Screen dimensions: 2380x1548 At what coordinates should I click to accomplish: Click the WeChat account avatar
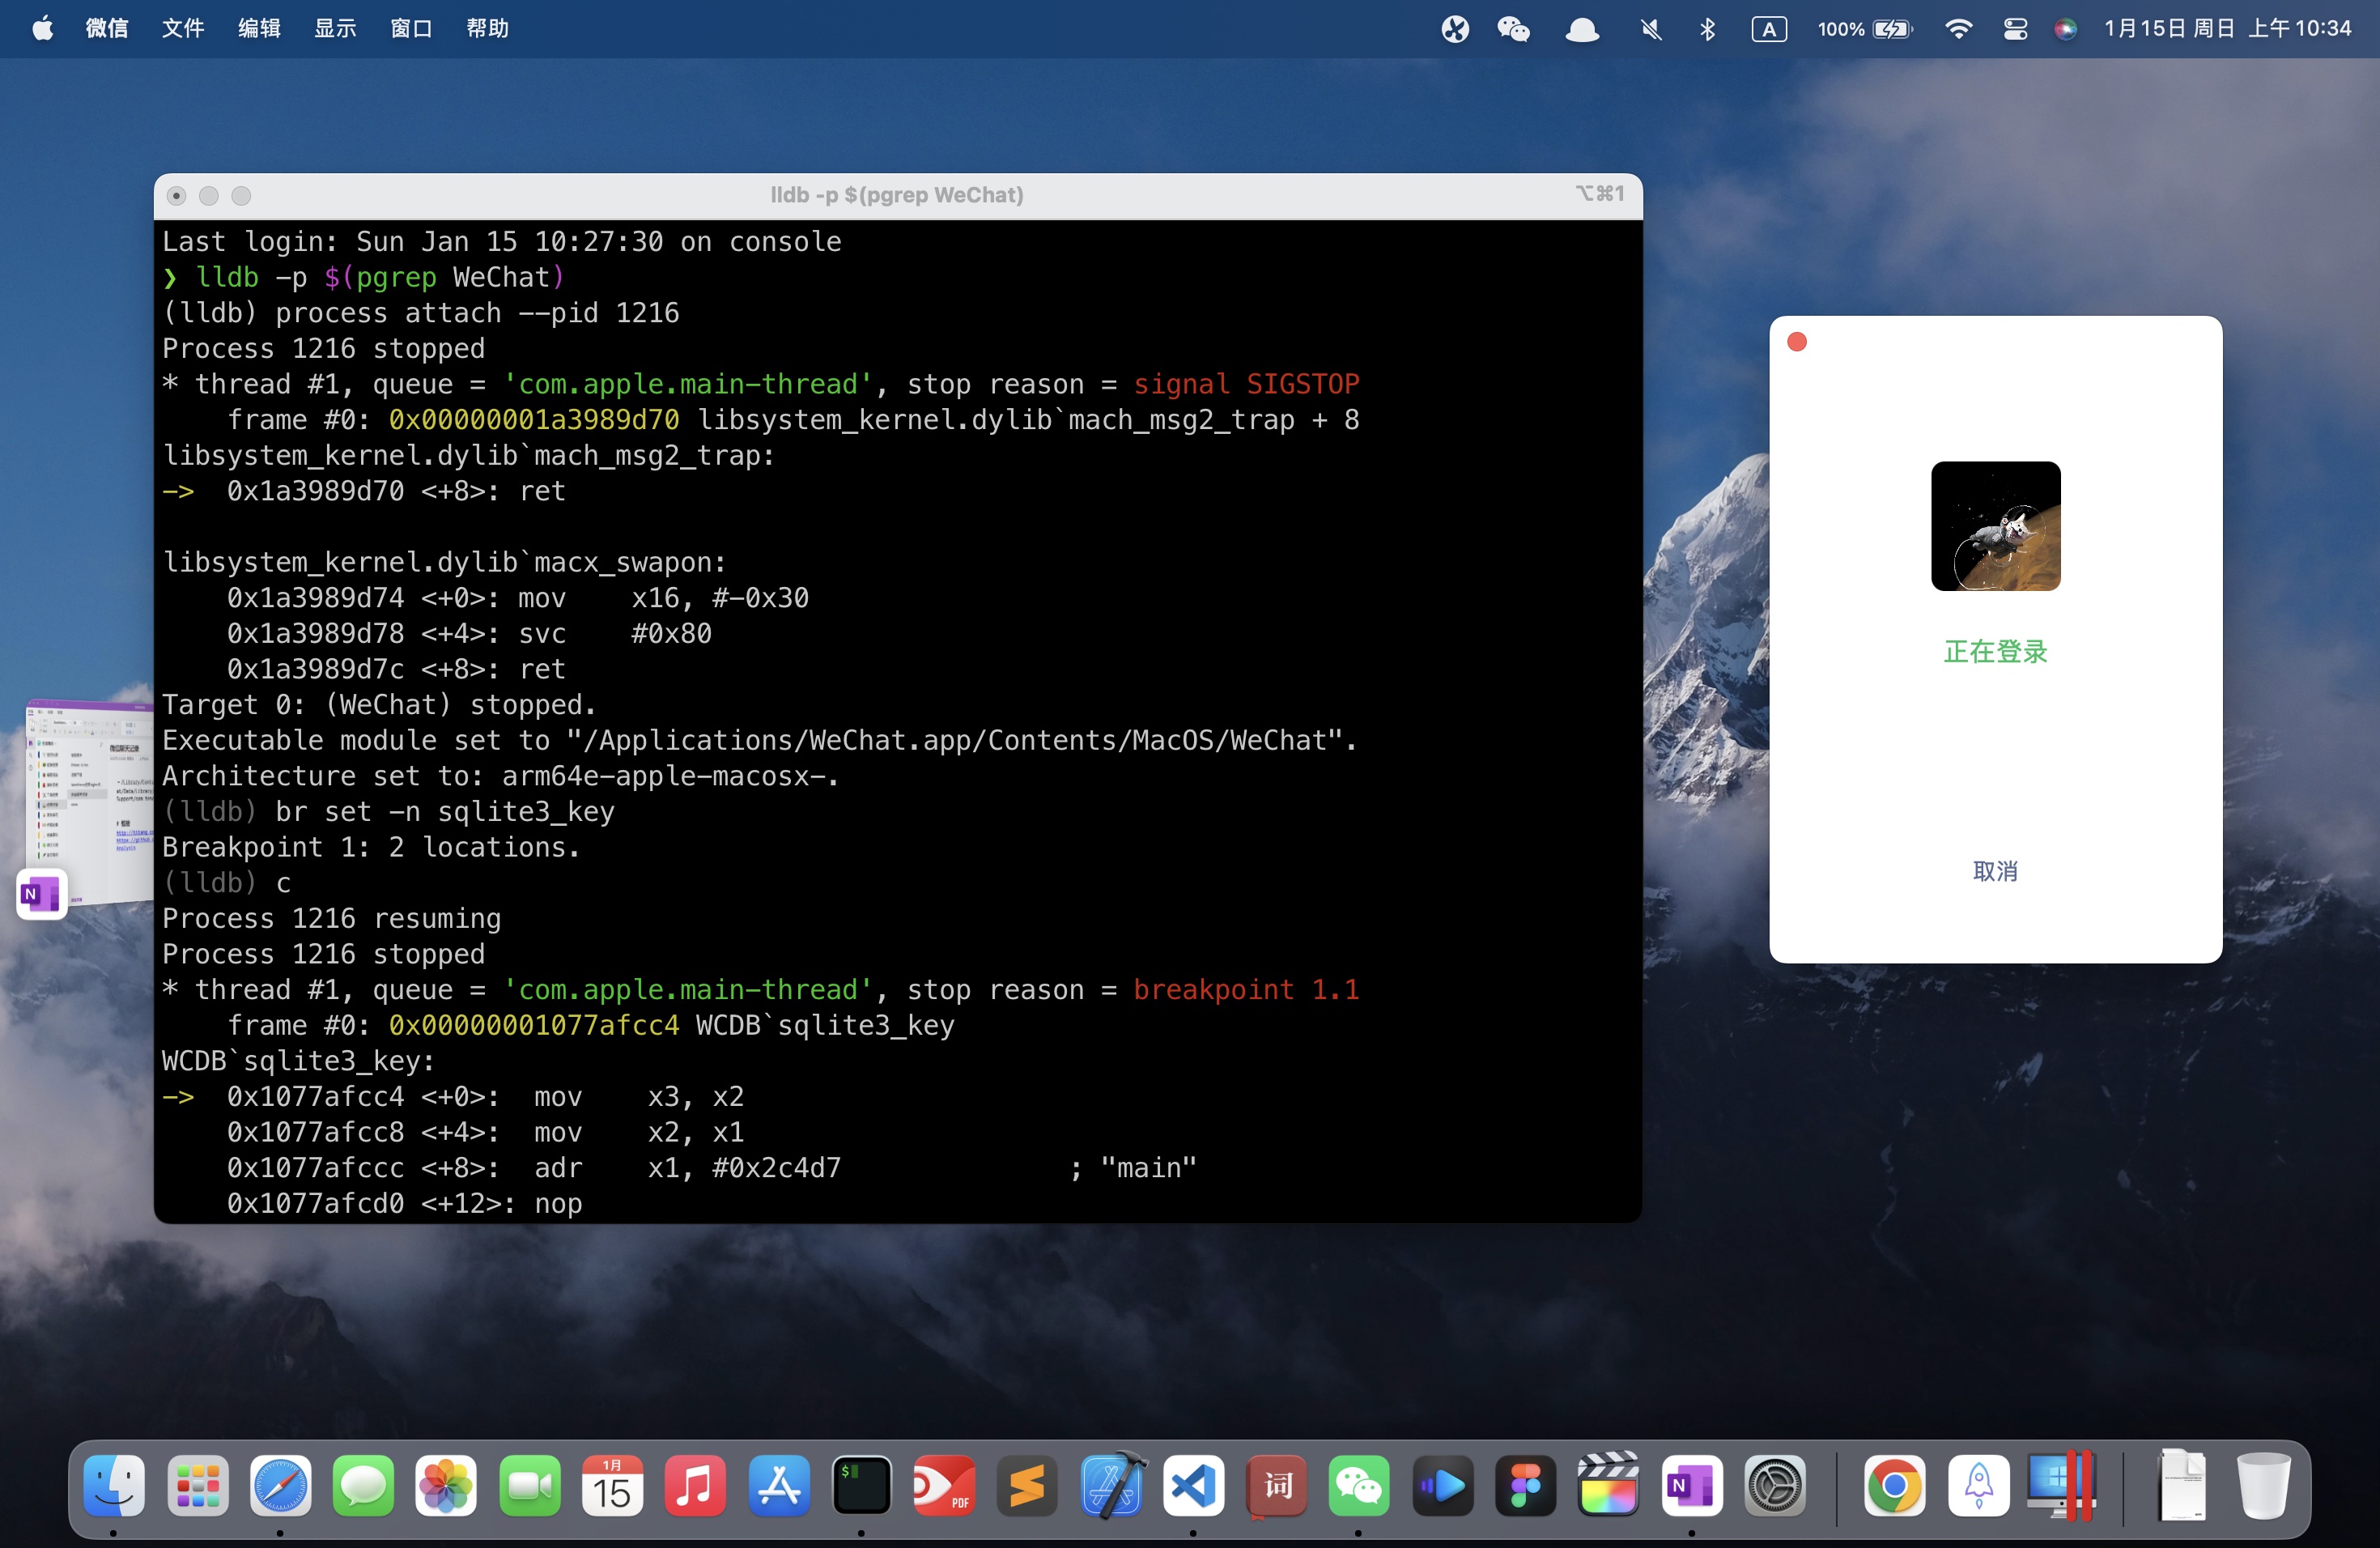[x=1995, y=526]
